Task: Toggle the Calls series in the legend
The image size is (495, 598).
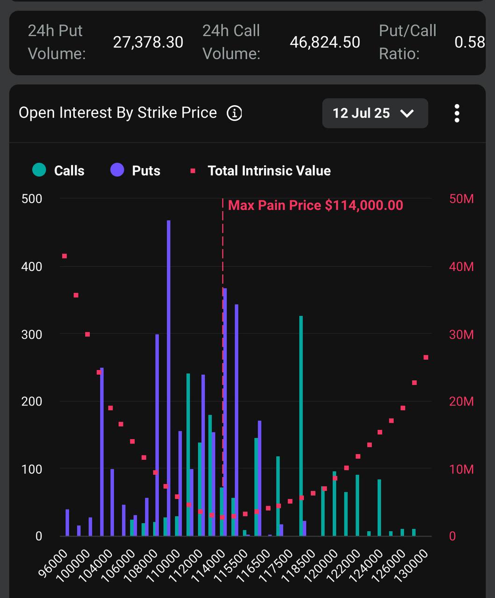Action: click(x=58, y=171)
